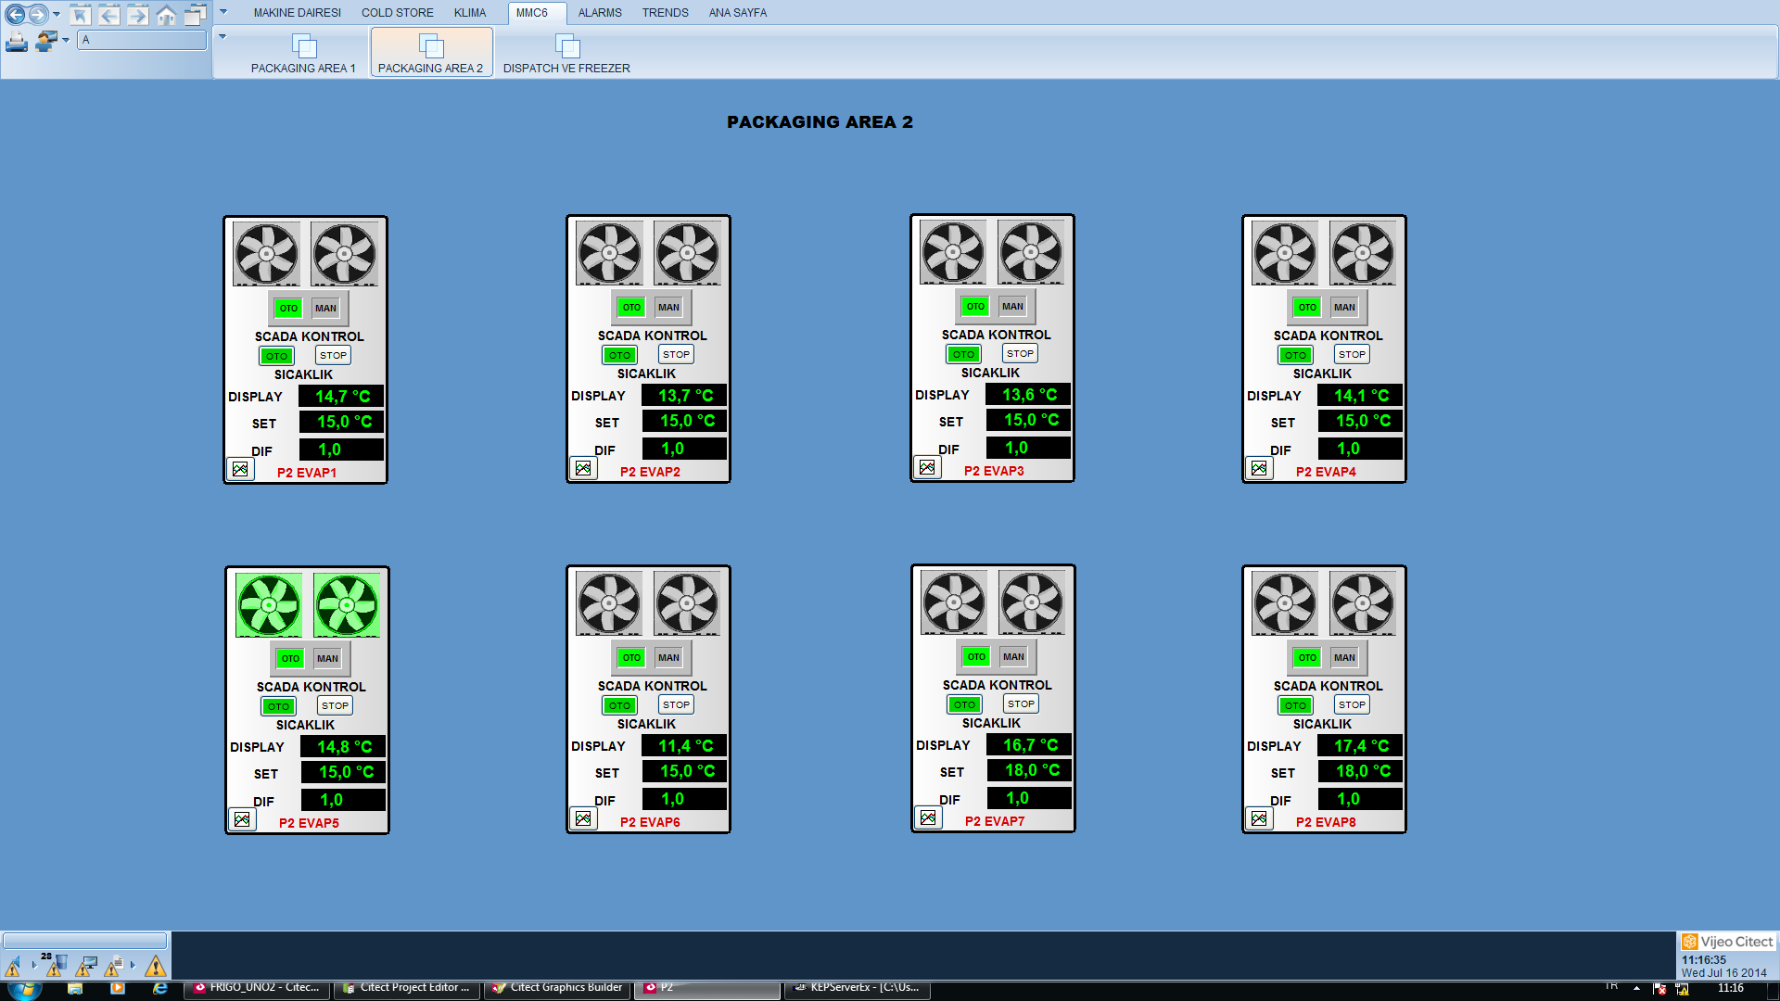Toggle P2 EVAP8 SCADA KONTROL to OTO
Image resolution: width=1780 pixels, height=1001 pixels.
[1295, 705]
